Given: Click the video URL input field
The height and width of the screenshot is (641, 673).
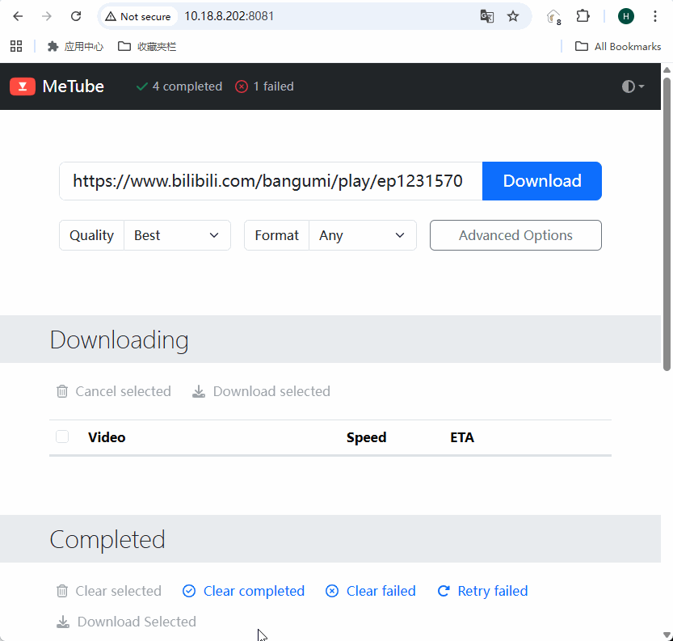Looking at the screenshot, I should click(x=271, y=181).
